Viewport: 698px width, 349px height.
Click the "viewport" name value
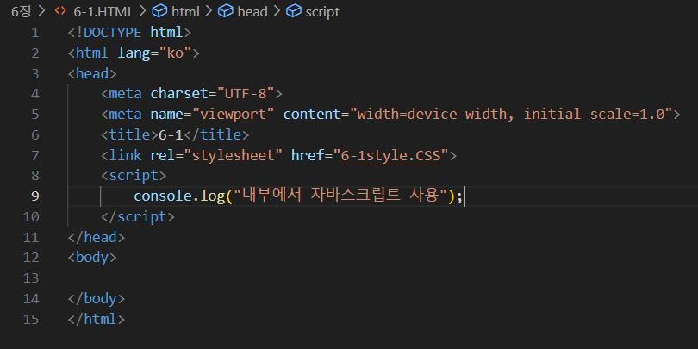pyautogui.click(x=233, y=115)
